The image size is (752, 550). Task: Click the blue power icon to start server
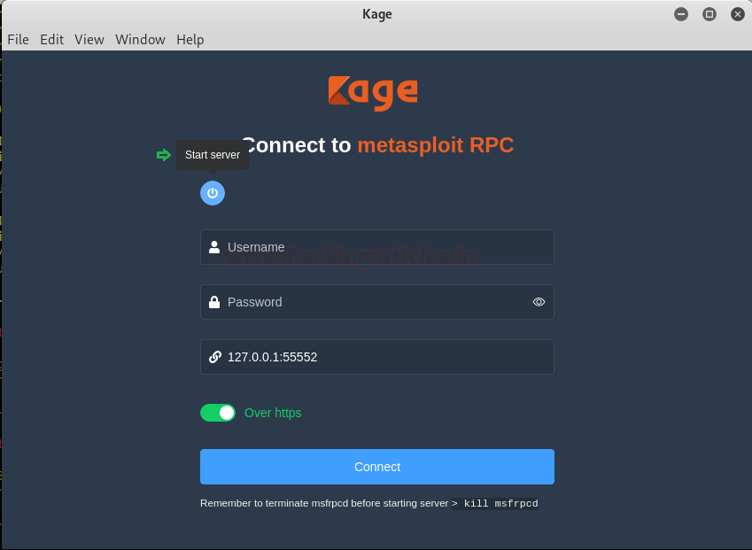213,193
